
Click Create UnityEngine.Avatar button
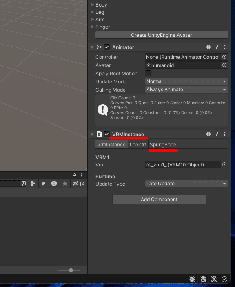162,35
